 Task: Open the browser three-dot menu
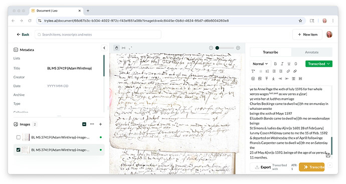tap(333, 21)
